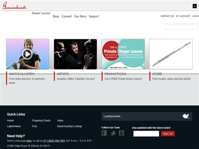Click the 'here' message link
Viewport: 199px width, 149px height.
click(x=29, y=141)
